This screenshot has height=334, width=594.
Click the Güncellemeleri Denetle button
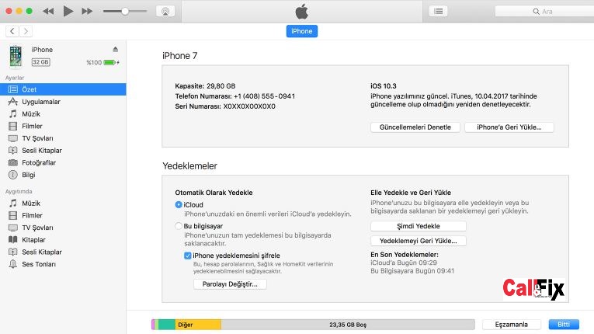click(x=415, y=127)
